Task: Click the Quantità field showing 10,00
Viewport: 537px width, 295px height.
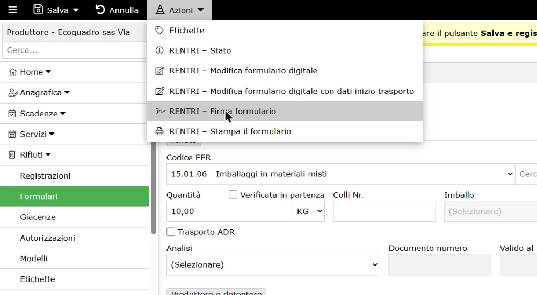Action: pyautogui.click(x=229, y=211)
